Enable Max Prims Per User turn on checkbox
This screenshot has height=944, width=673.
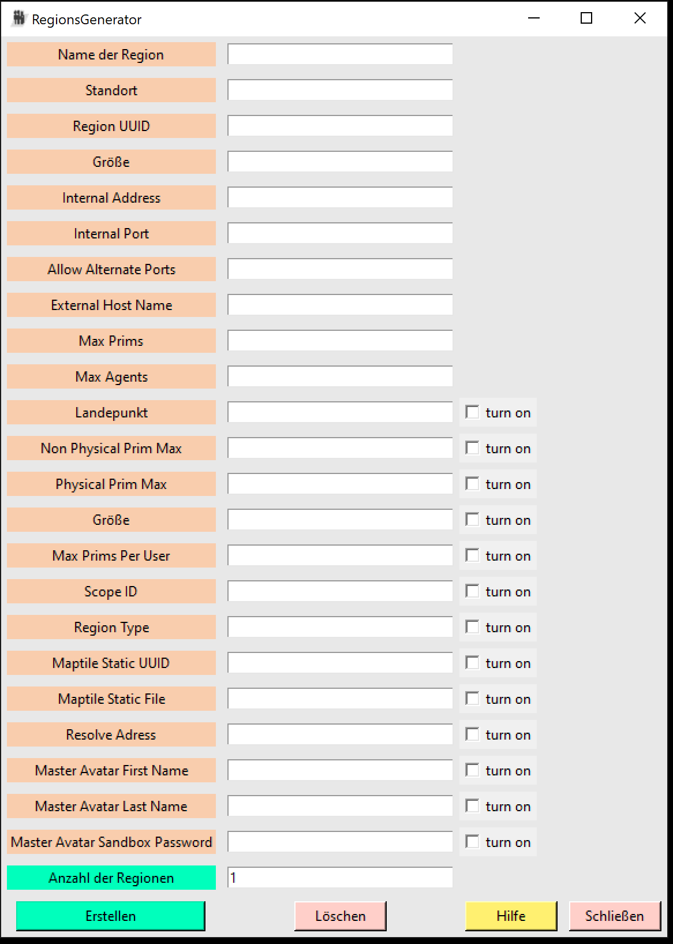coord(473,555)
